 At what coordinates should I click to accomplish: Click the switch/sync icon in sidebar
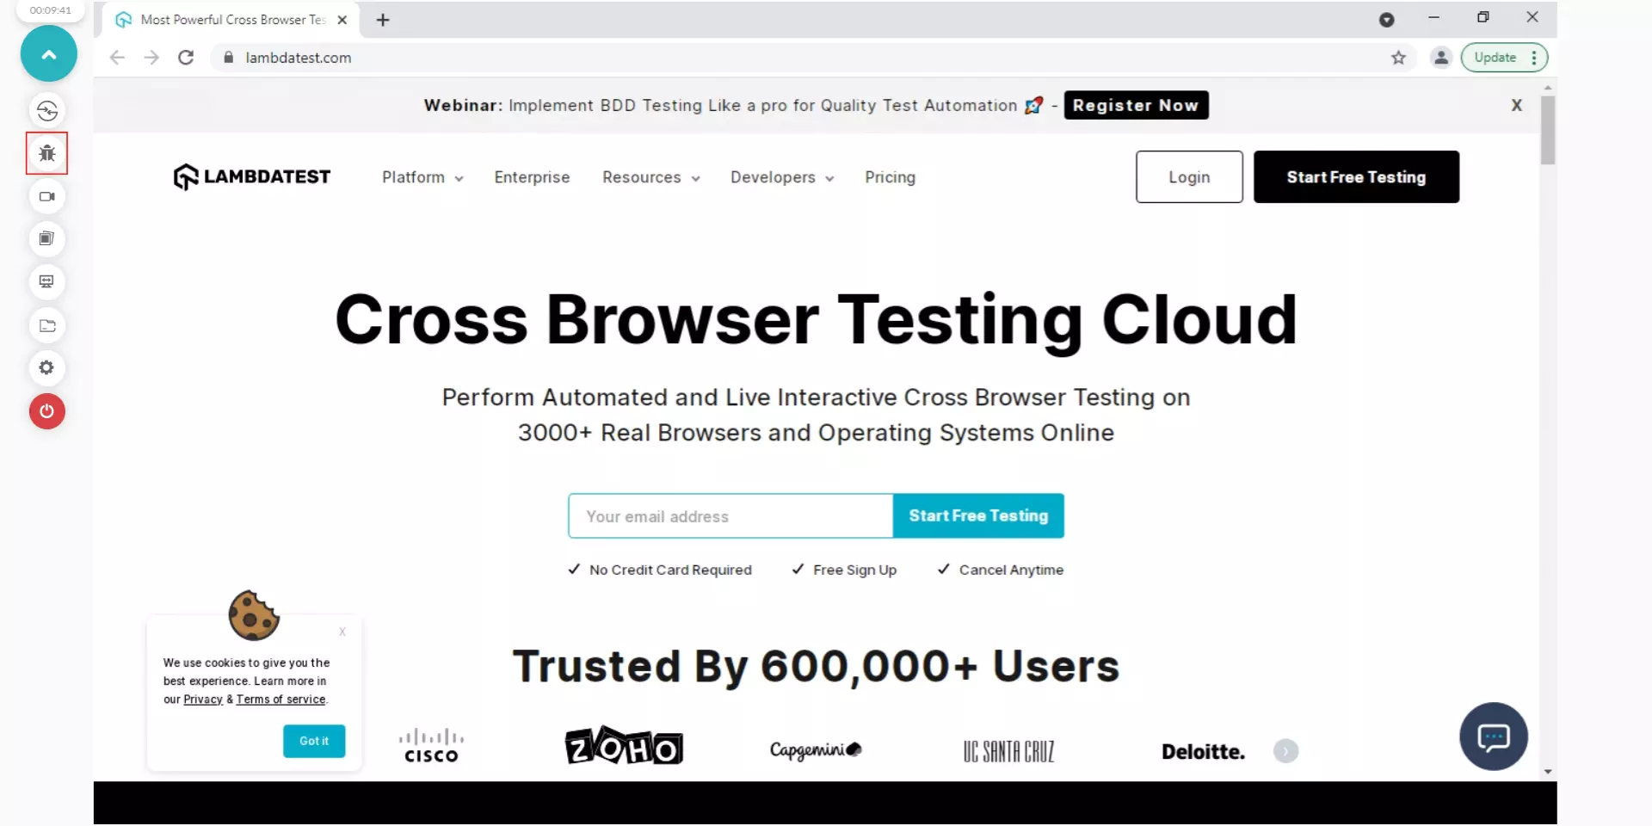[46, 111]
